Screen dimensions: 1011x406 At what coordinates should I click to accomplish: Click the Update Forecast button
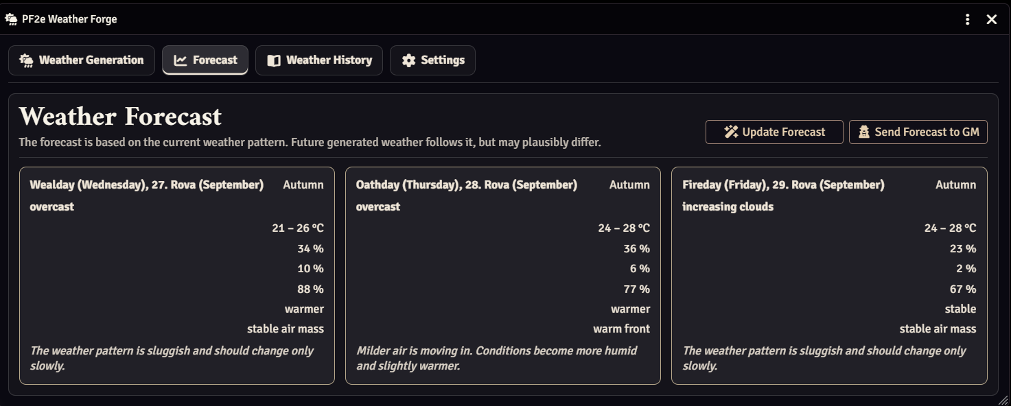click(x=774, y=132)
